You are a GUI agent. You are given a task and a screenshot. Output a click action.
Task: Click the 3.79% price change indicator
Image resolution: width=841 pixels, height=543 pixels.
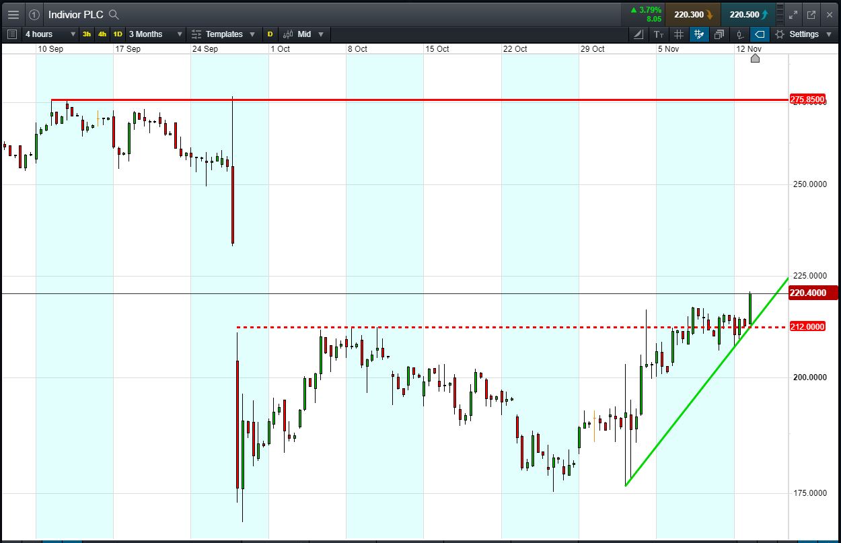tap(645, 14)
